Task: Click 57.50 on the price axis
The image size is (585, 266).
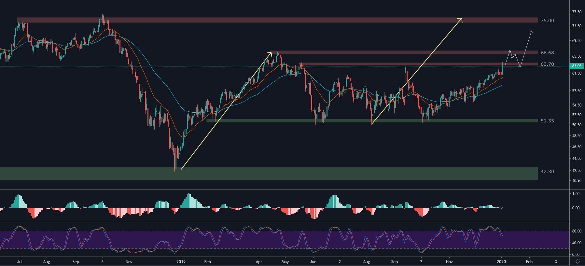Action: [577, 91]
